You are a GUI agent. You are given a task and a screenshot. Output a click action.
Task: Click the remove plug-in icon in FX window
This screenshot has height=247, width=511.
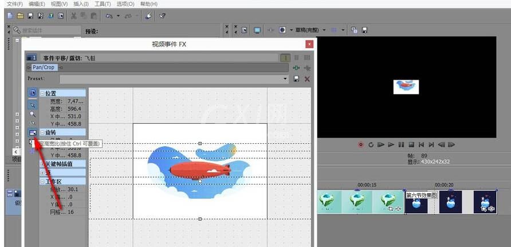[307, 68]
